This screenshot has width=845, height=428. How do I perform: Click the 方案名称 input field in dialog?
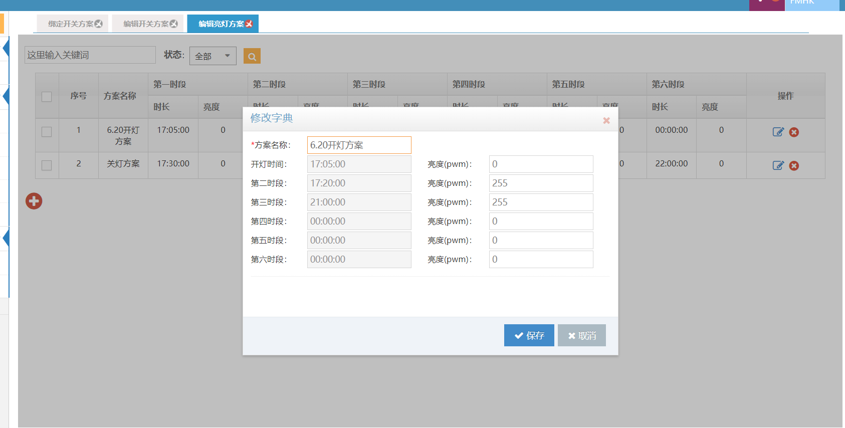359,145
